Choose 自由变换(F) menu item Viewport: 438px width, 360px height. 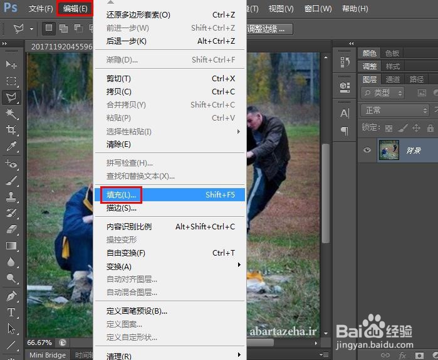(170, 253)
